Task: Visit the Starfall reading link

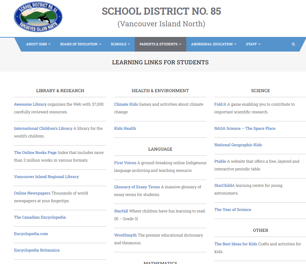Action: [x=121, y=211]
